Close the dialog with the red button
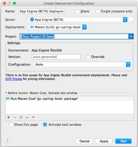 click(x=4, y=3)
